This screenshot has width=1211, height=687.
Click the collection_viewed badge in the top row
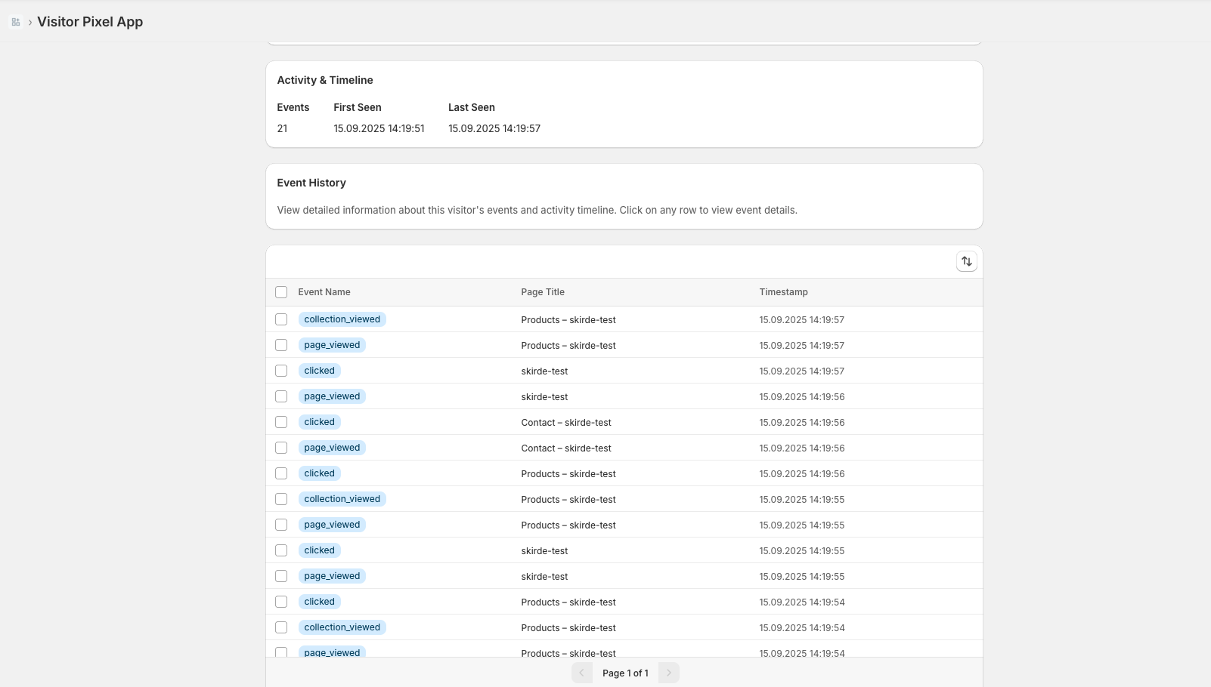tap(342, 319)
